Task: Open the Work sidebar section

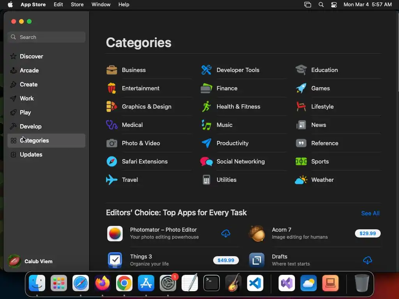Action: [x=46, y=98]
